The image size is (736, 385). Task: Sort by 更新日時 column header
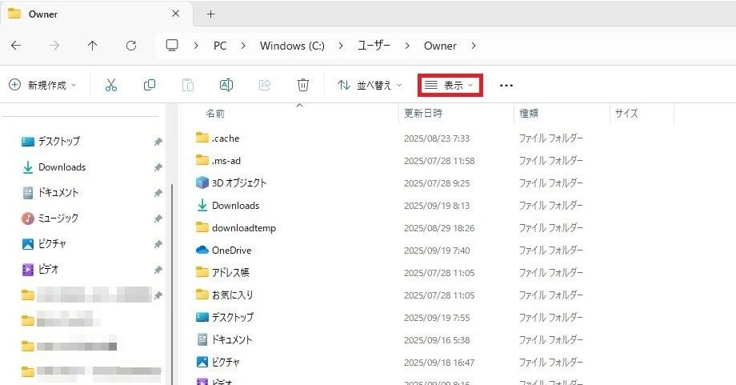coord(423,114)
